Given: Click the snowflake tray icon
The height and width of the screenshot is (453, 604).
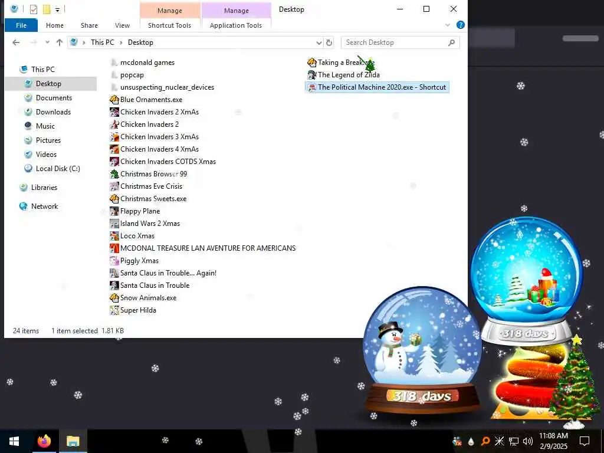Looking at the screenshot, I should 499,441.
